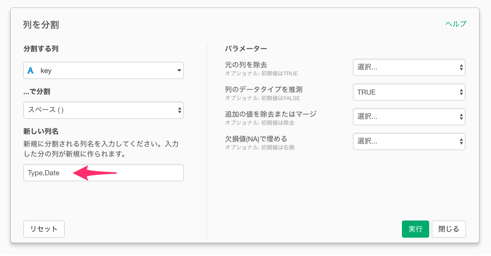This screenshot has width=491, height=256.
Task: Click the arrows icon on the 欠損値(NA)で埋める selector
Action: (x=461, y=141)
